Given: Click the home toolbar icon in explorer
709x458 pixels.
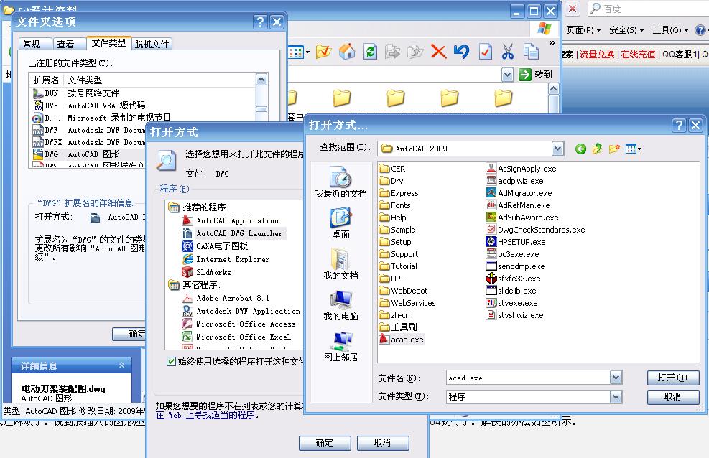Looking at the screenshot, I should (x=347, y=52).
